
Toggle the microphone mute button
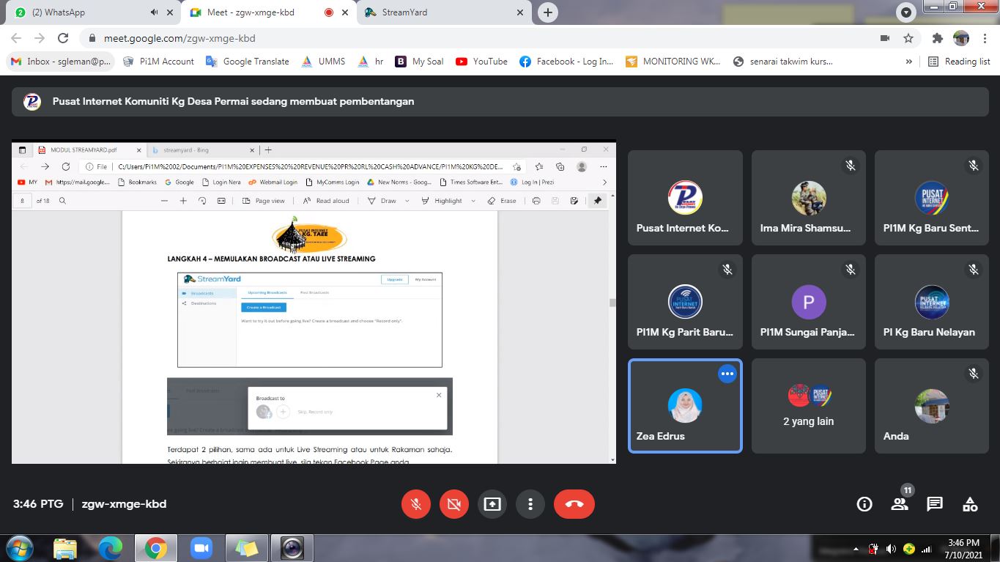(416, 504)
